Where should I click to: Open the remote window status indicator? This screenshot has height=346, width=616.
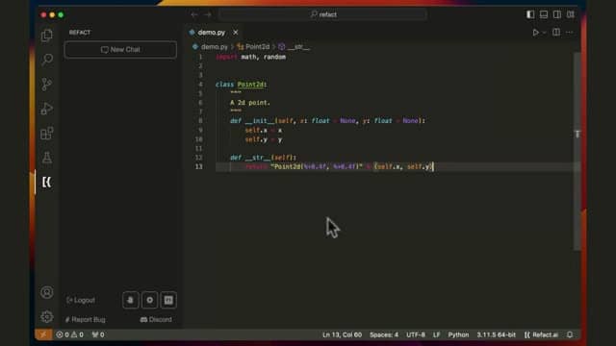43,334
